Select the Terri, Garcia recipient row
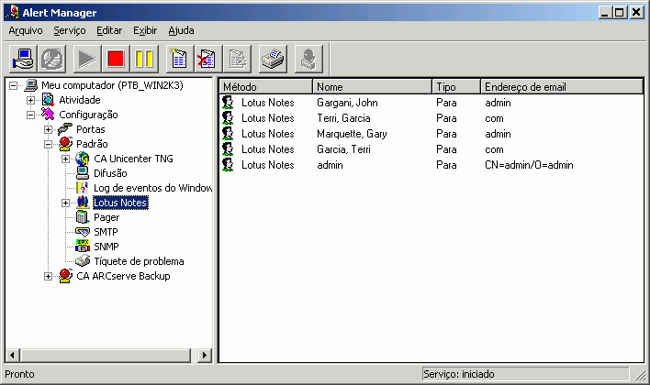 [x=431, y=118]
